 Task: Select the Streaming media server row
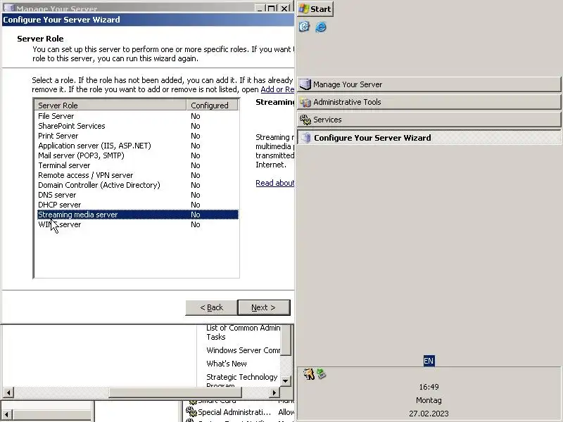[138, 215]
